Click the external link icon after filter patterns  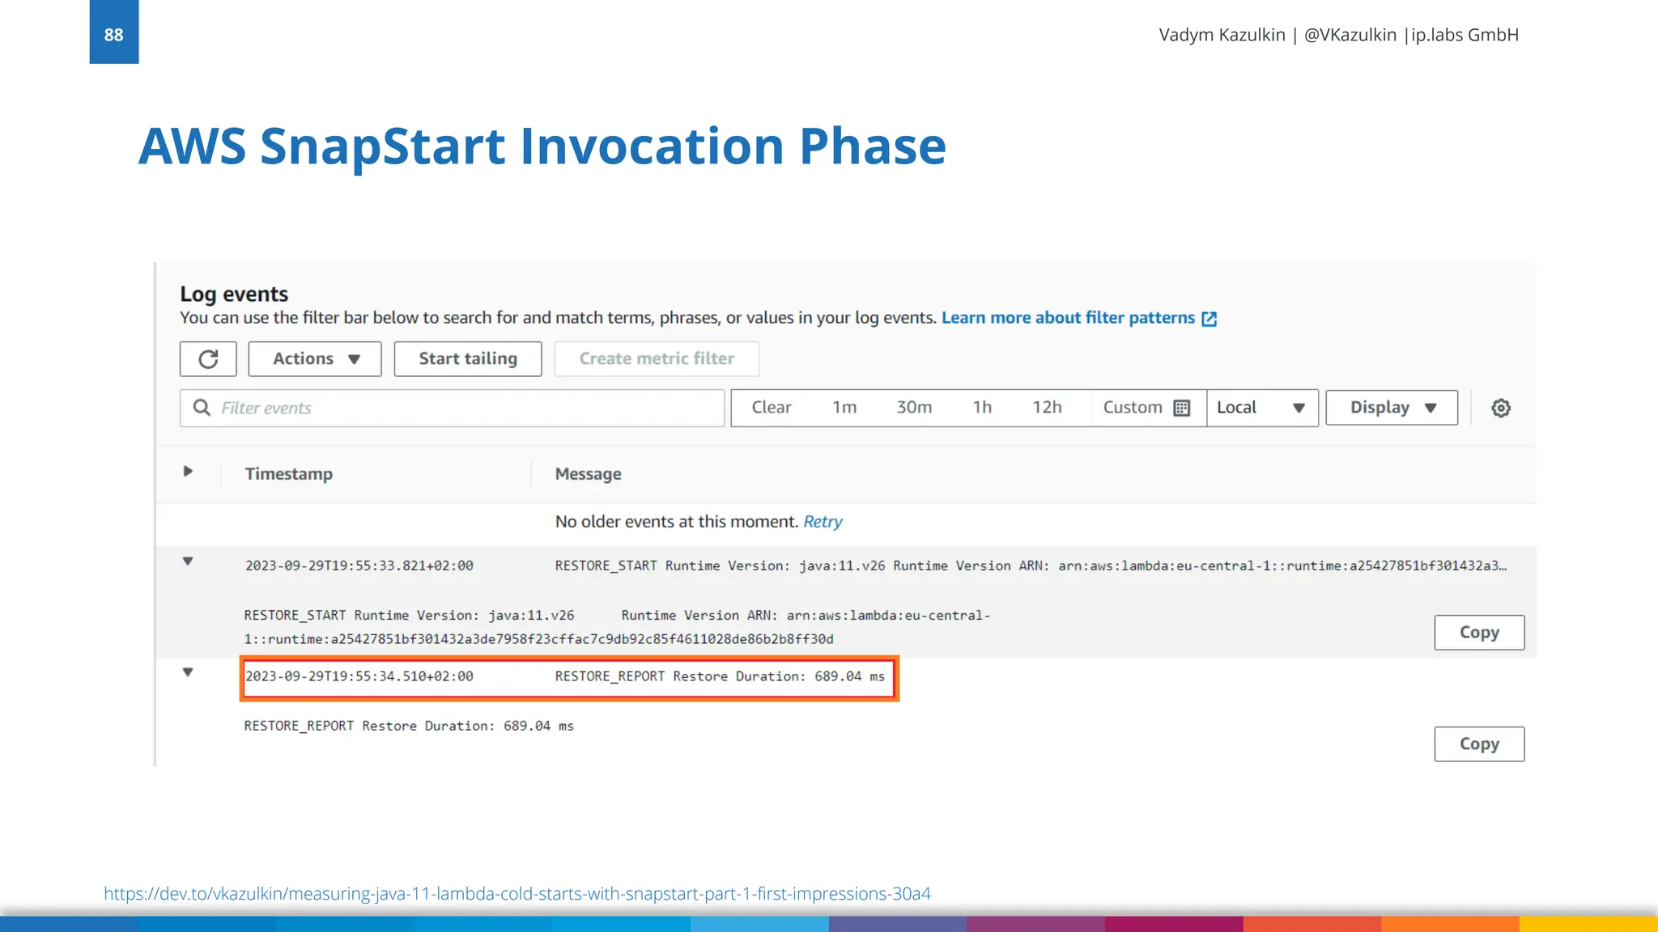pyautogui.click(x=1209, y=319)
